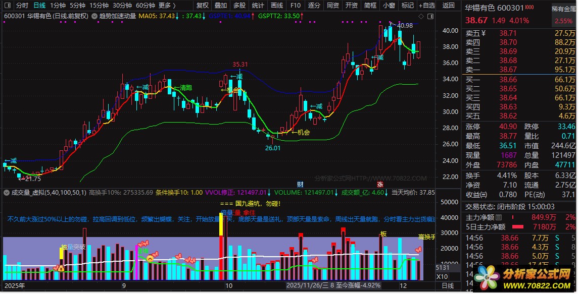Viewport: 579px width, 294px height.
Task: Click the 返回 back button
Action: tap(448, 5)
